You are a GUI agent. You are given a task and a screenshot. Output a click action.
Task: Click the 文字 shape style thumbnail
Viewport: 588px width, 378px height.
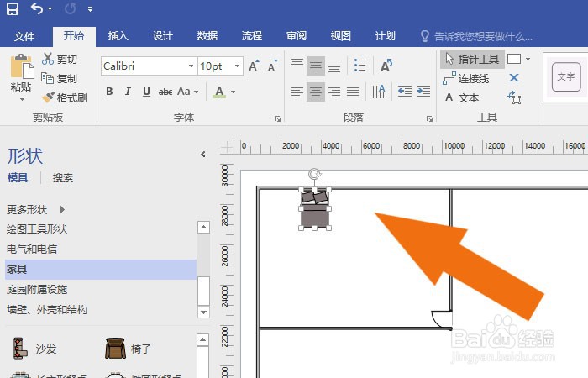tap(566, 77)
